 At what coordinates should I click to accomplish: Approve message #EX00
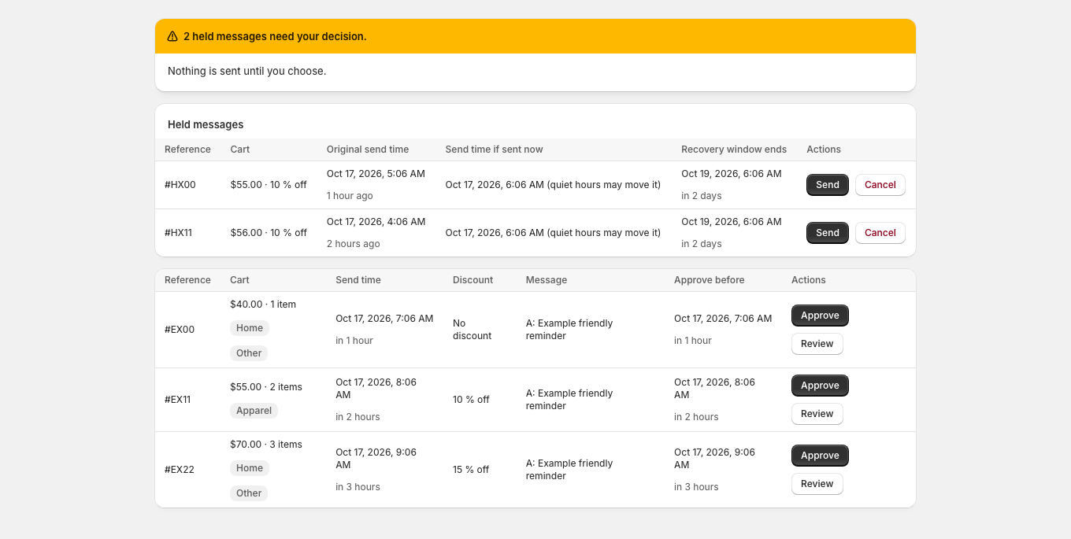(820, 316)
